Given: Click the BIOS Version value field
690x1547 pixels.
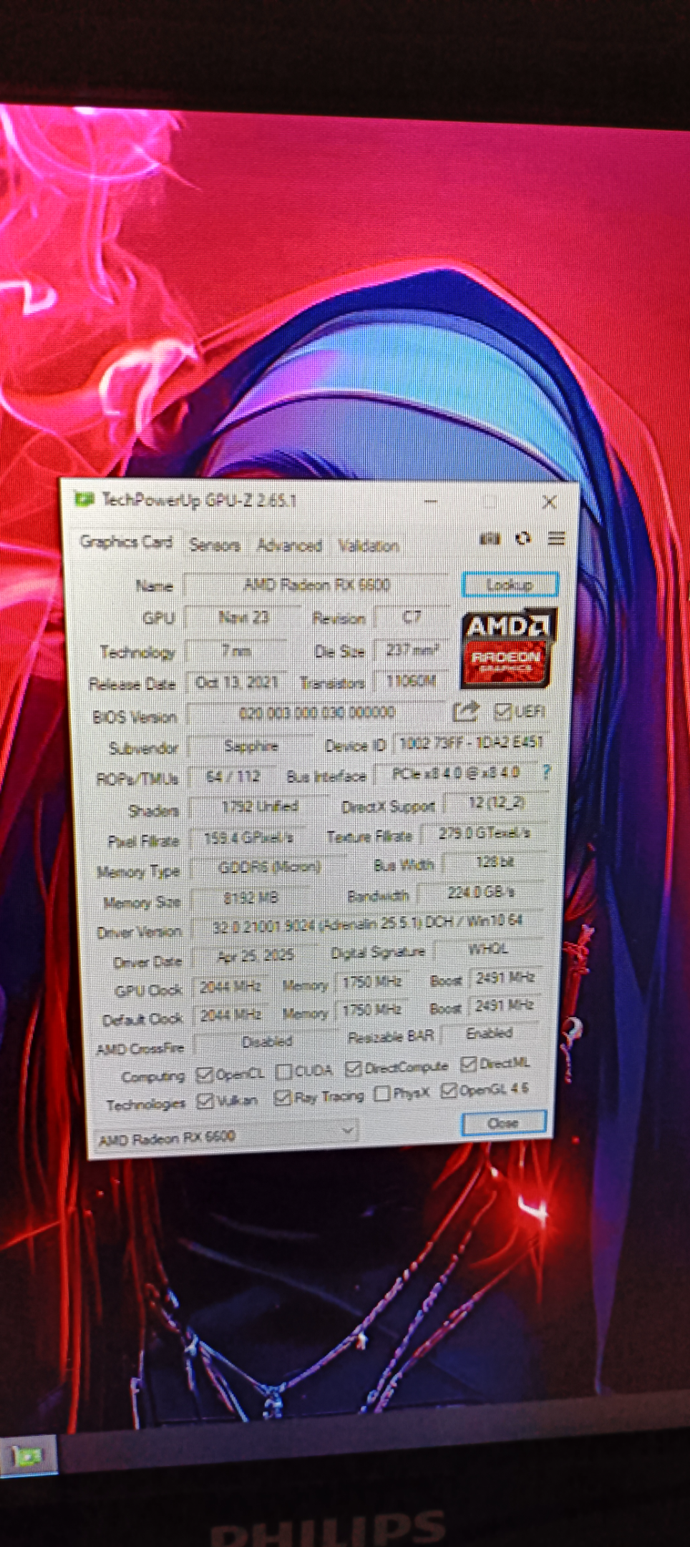Looking at the screenshot, I should (316, 713).
